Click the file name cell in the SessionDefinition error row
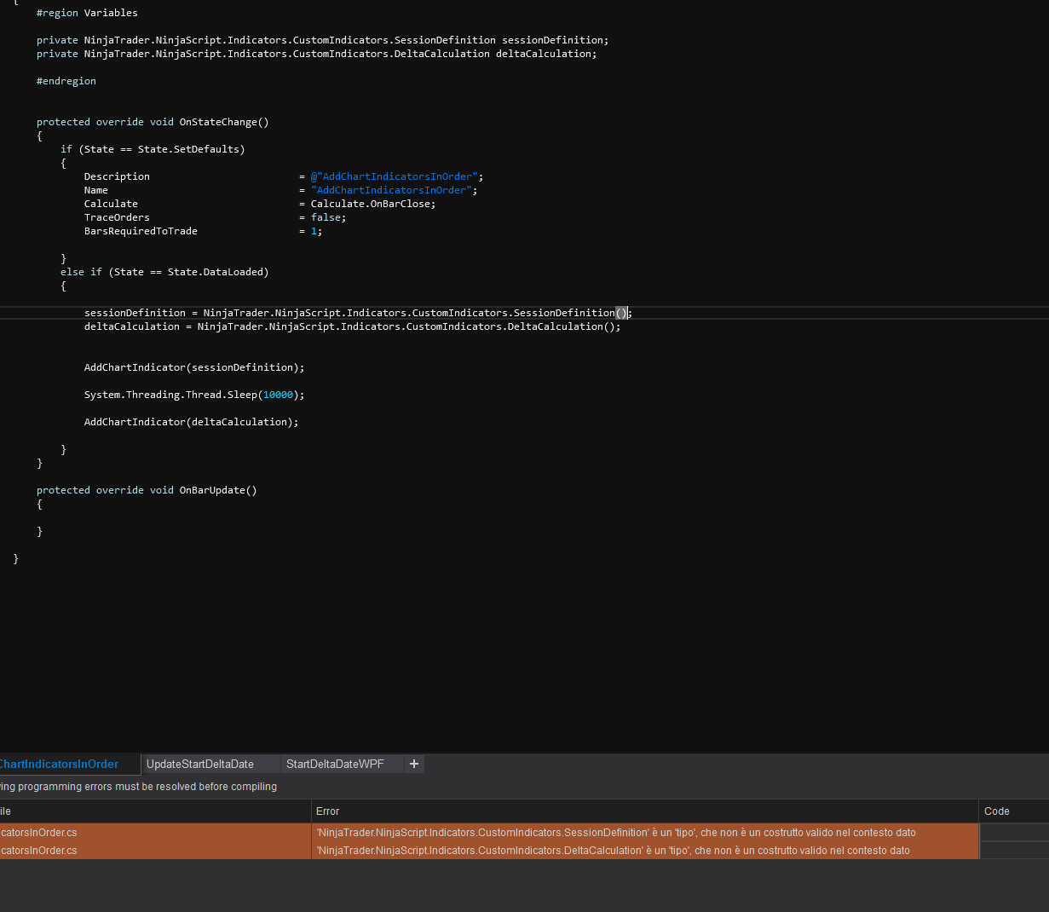Image resolution: width=1049 pixels, height=912 pixels. coord(155,833)
